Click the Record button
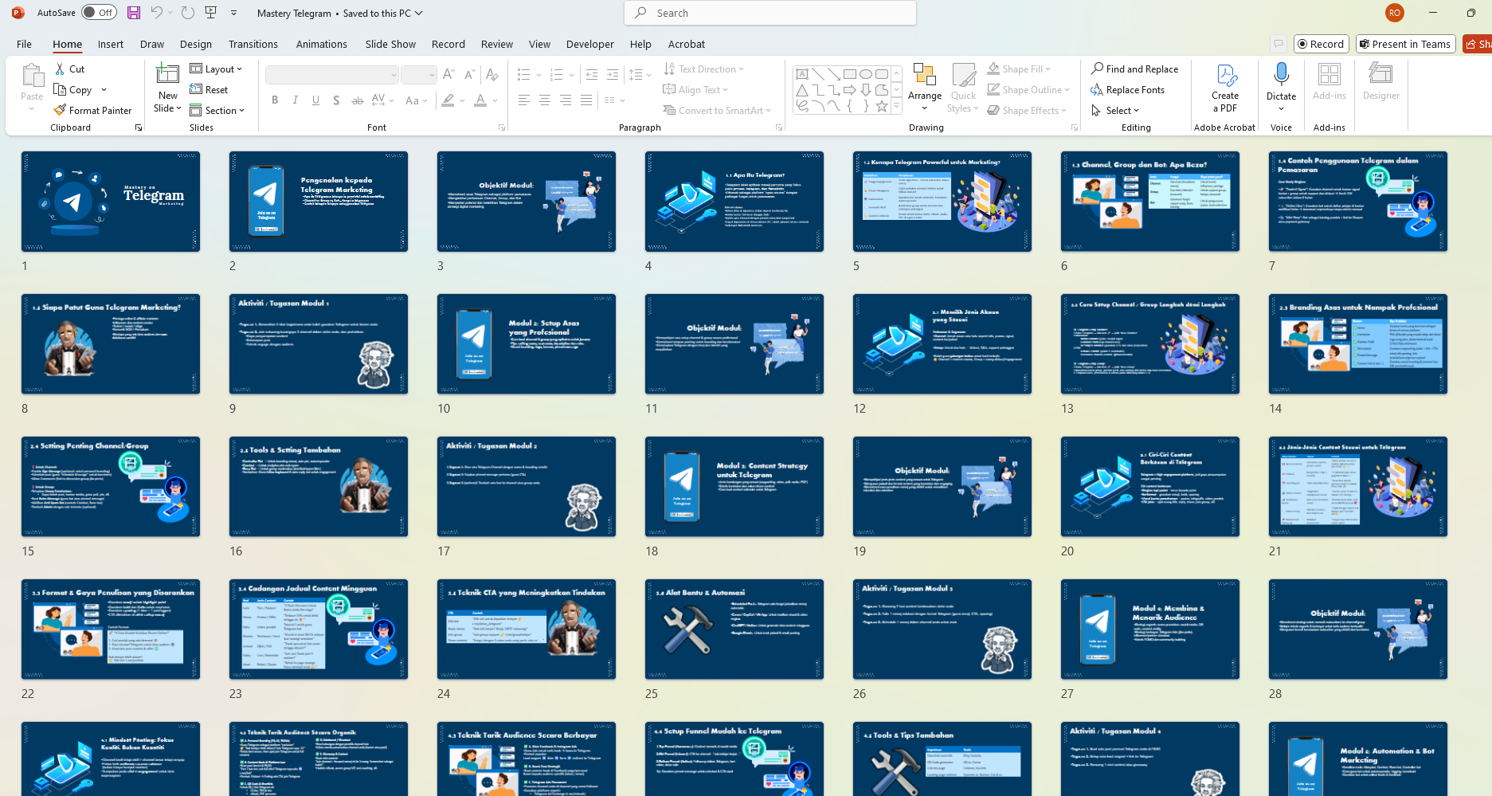Screen dimensions: 1492x796 1322,44
